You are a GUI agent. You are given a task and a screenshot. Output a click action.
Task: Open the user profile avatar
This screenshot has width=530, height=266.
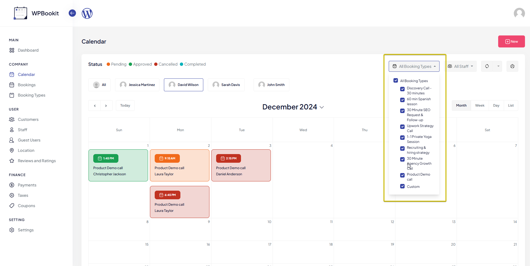tap(519, 13)
